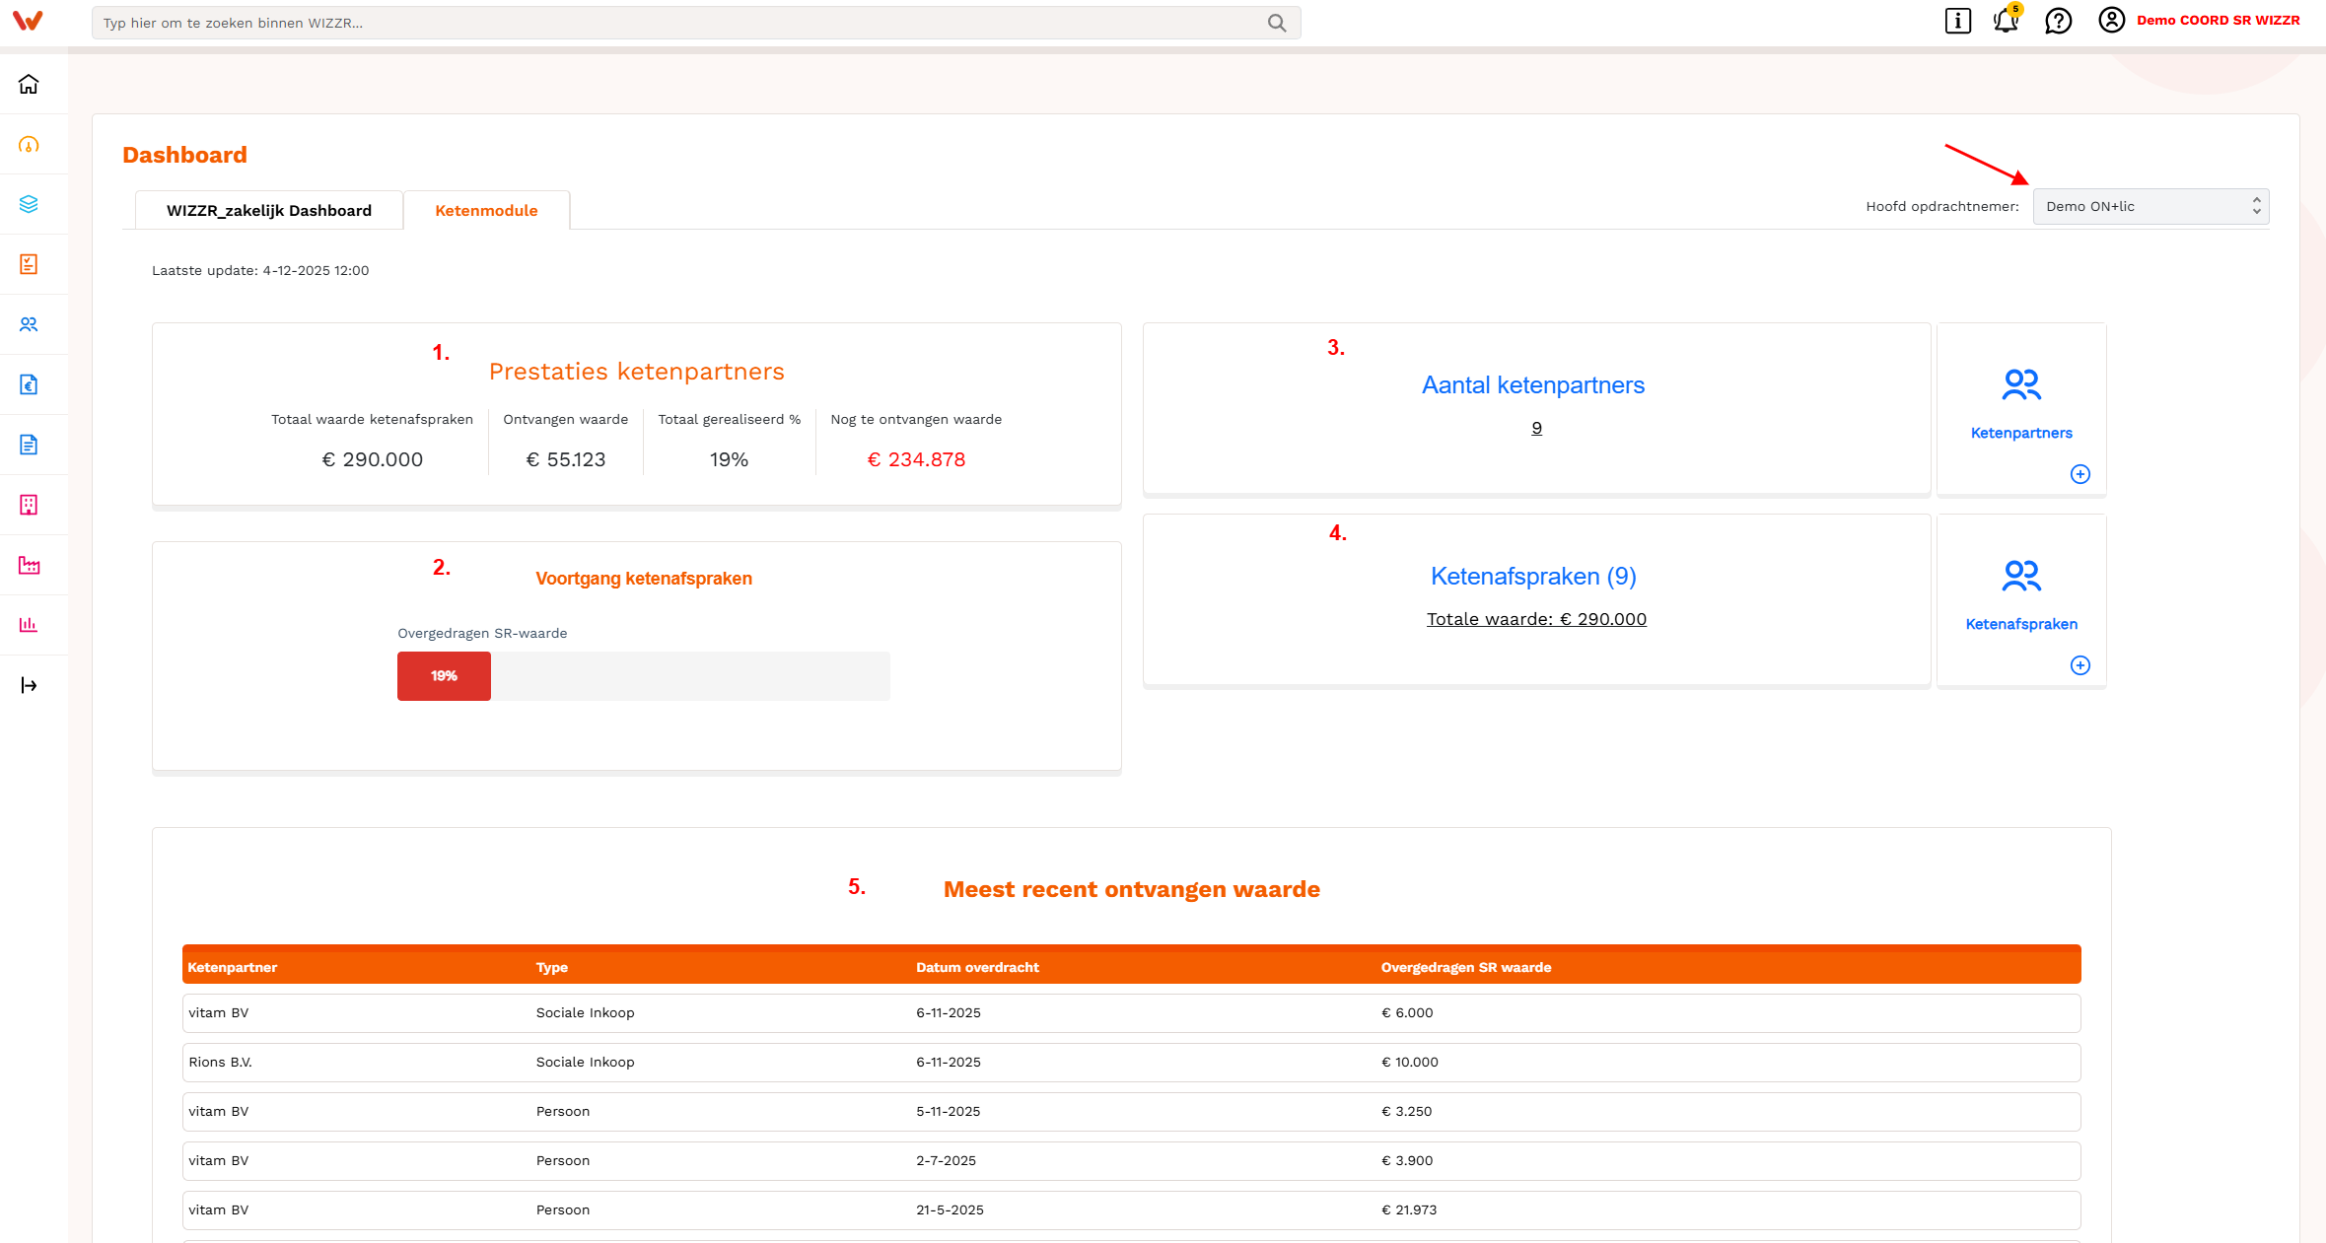Click the 19% progress bar fill
Image resolution: width=2326 pixels, height=1243 pixels.
[x=444, y=676]
